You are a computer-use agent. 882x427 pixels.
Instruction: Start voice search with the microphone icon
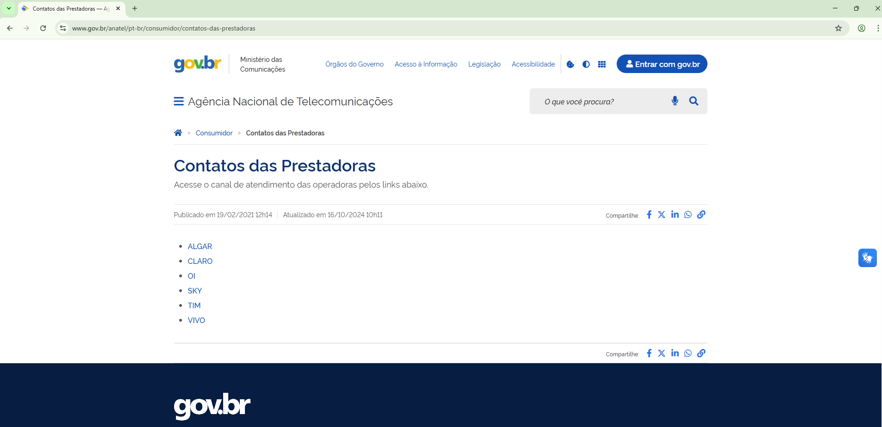pos(675,101)
